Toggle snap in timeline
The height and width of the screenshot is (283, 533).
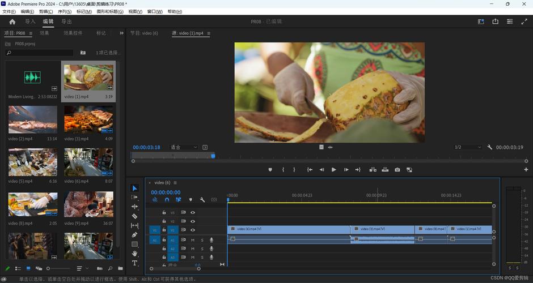(x=167, y=200)
